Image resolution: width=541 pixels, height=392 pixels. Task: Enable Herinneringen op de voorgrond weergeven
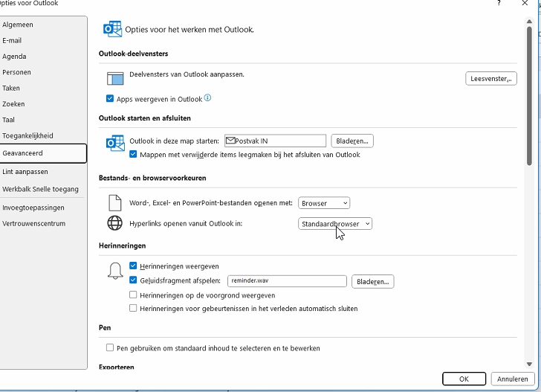click(133, 295)
